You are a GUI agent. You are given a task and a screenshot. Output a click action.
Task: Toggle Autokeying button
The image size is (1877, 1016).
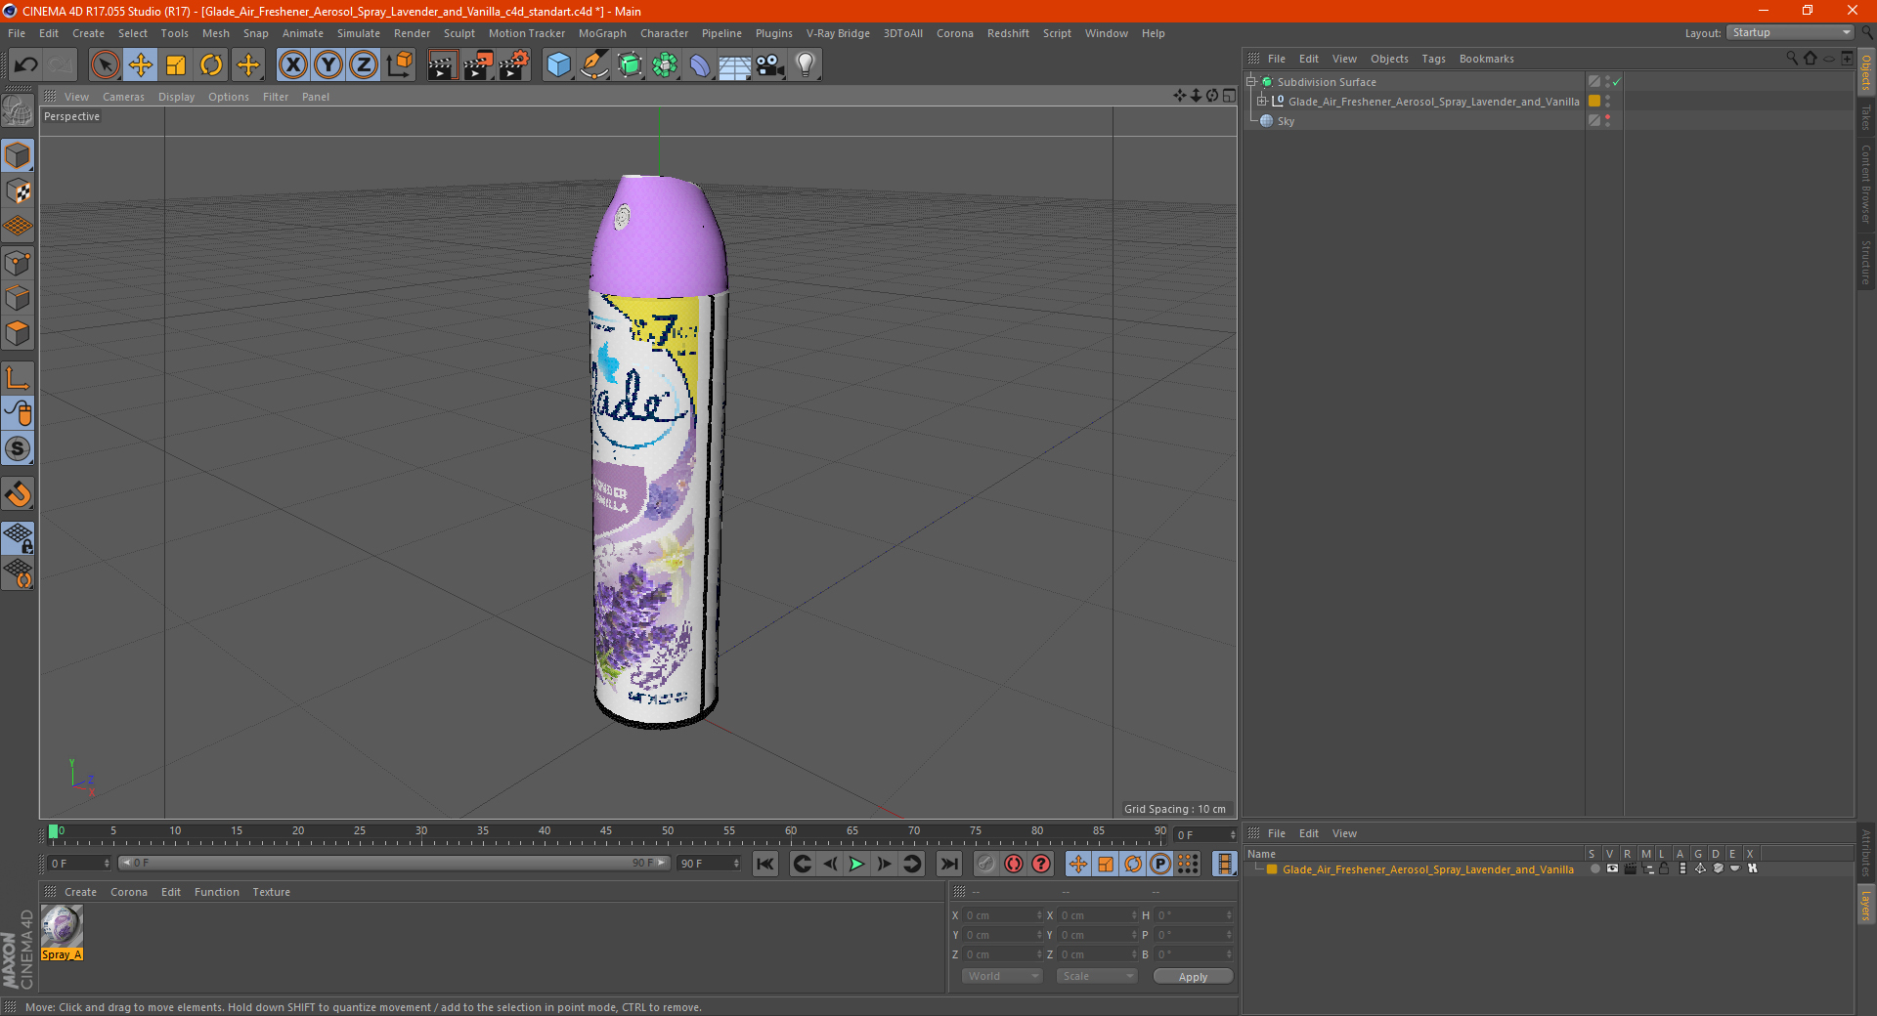click(1014, 864)
